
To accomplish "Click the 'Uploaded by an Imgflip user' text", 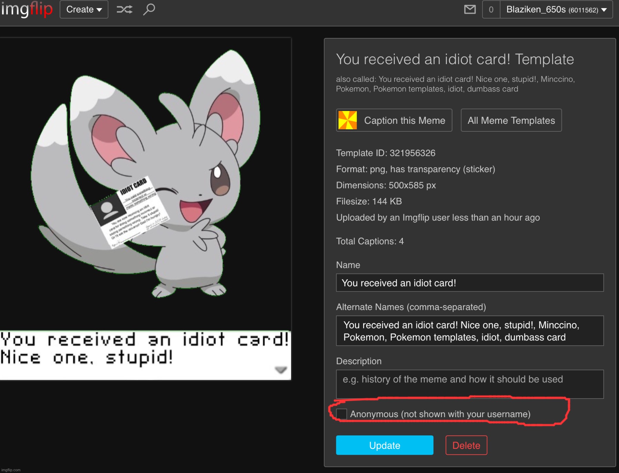I will (x=438, y=218).
